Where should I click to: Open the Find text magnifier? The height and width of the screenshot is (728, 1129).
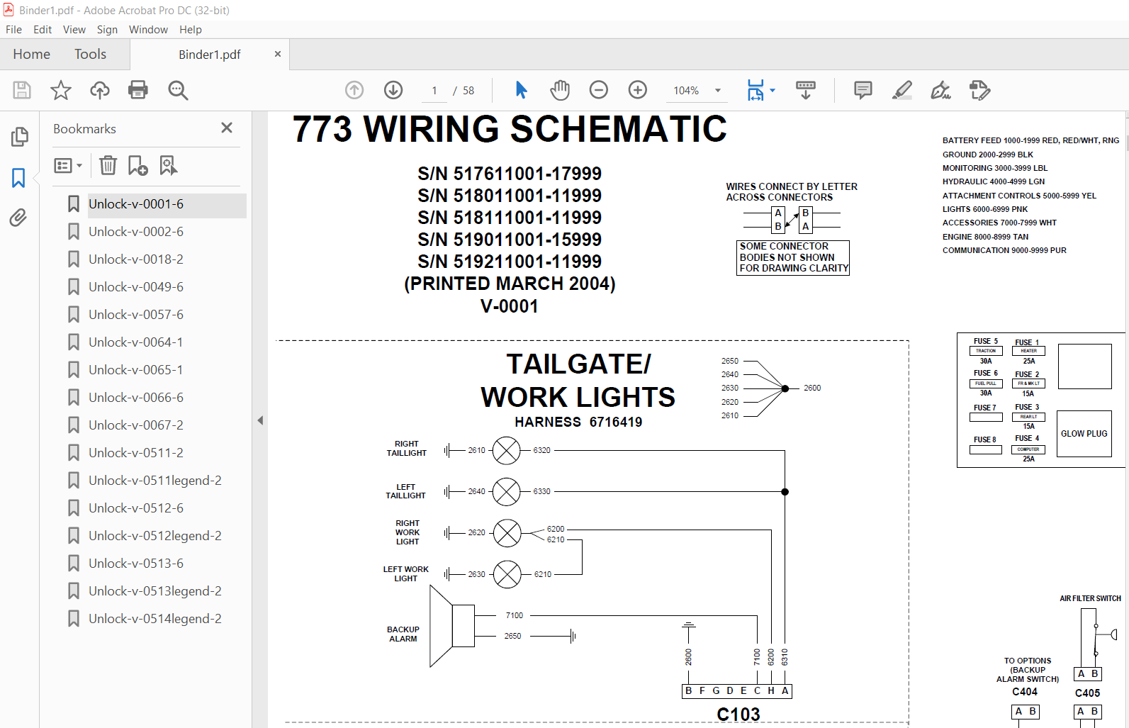click(x=178, y=90)
